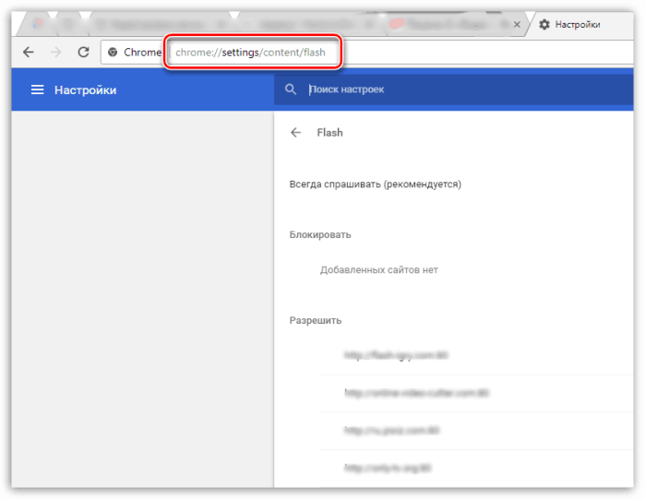Click the Блокировать section heading
This screenshot has height=499, width=645.
tap(320, 234)
